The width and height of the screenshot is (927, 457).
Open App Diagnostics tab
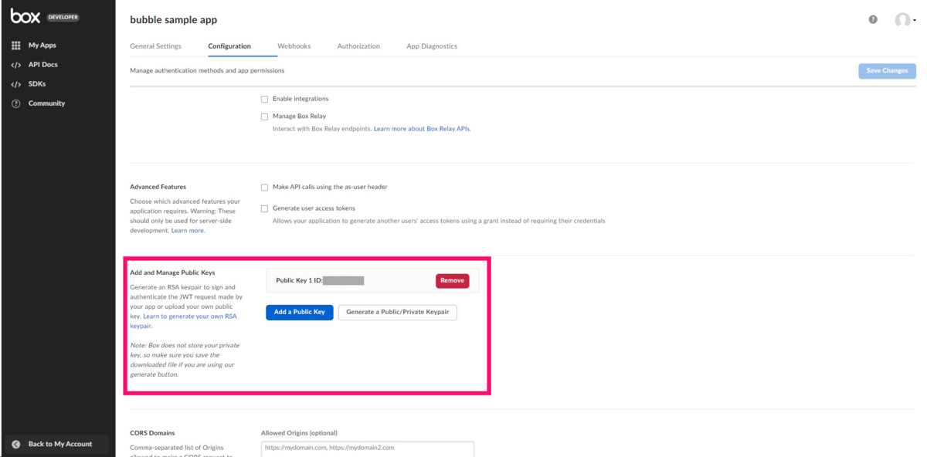[432, 46]
